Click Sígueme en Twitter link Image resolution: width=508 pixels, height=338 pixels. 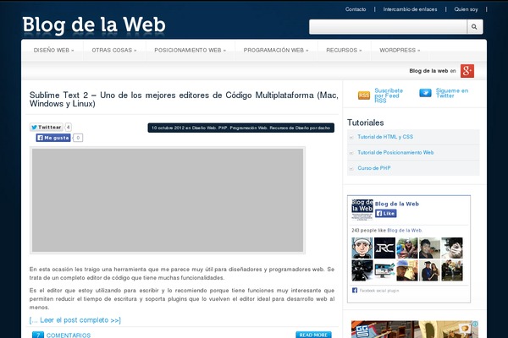pyautogui.click(x=452, y=93)
